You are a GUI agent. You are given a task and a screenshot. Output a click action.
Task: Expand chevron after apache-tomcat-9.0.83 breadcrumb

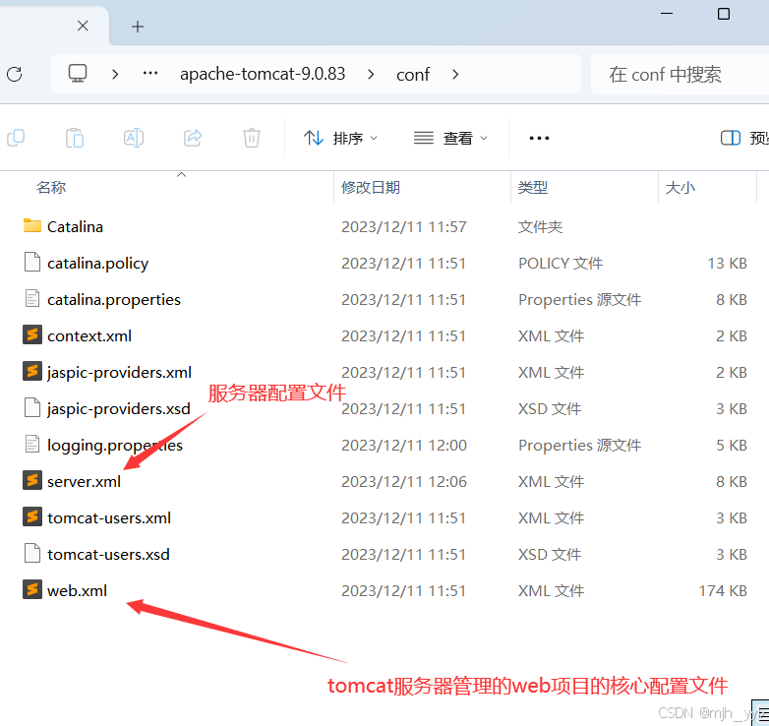tap(371, 74)
